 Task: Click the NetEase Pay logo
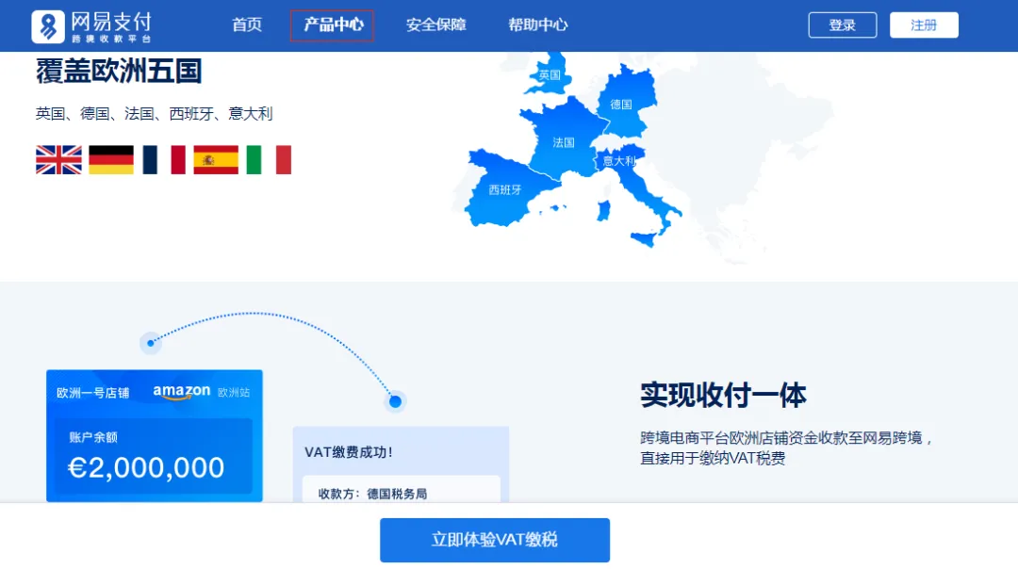pos(91,26)
